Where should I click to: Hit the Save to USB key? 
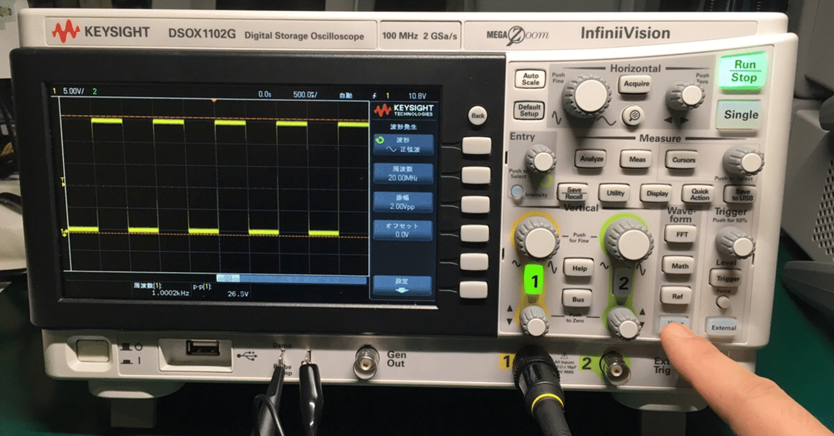[740, 194]
